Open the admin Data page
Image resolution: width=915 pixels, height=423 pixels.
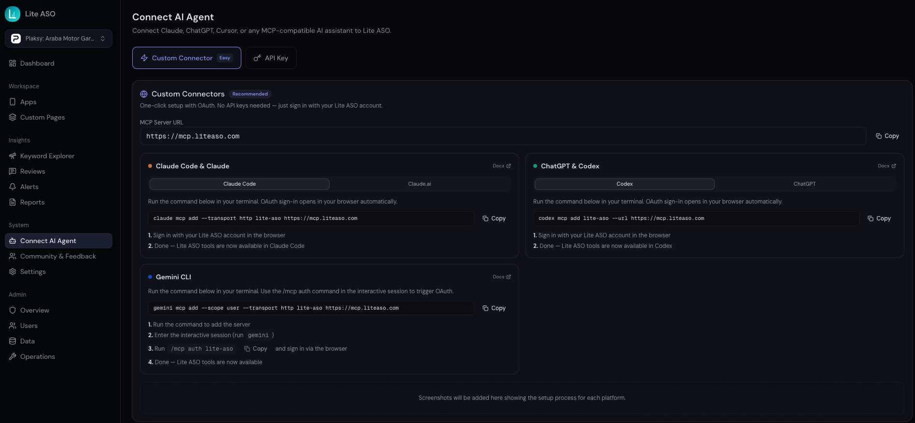pos(58,341)
